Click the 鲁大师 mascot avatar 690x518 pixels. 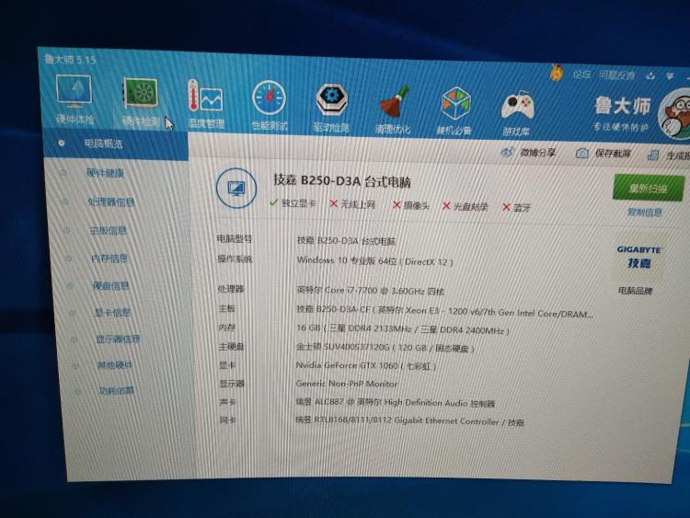[675, 113]
